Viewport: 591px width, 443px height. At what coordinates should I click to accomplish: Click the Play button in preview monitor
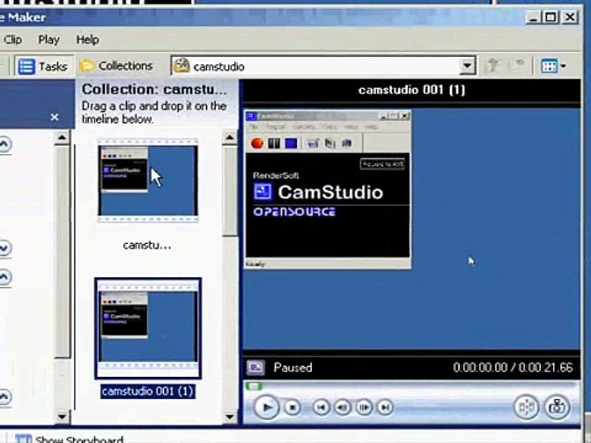(267, 407)
